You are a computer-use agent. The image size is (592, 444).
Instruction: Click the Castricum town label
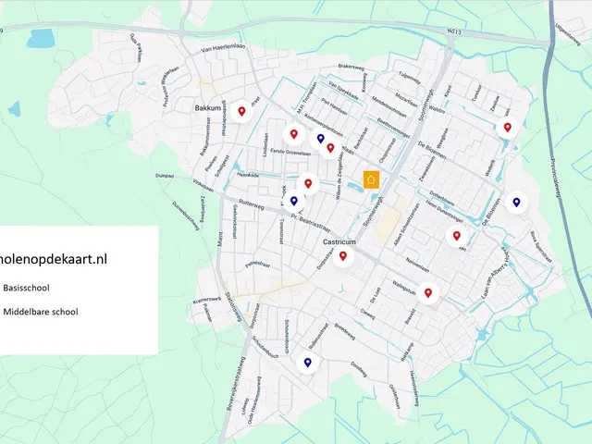pyautogui.click(x=339, y=241)
